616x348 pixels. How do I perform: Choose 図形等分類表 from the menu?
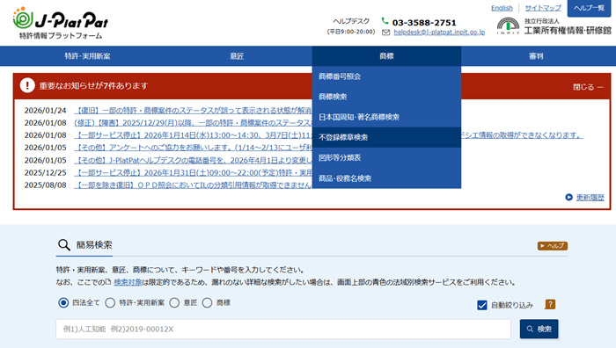386,157
